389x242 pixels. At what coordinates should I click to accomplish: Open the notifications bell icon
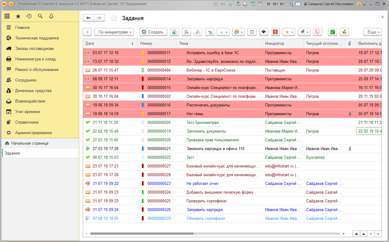pyautogui.click(x=51, y=16)
